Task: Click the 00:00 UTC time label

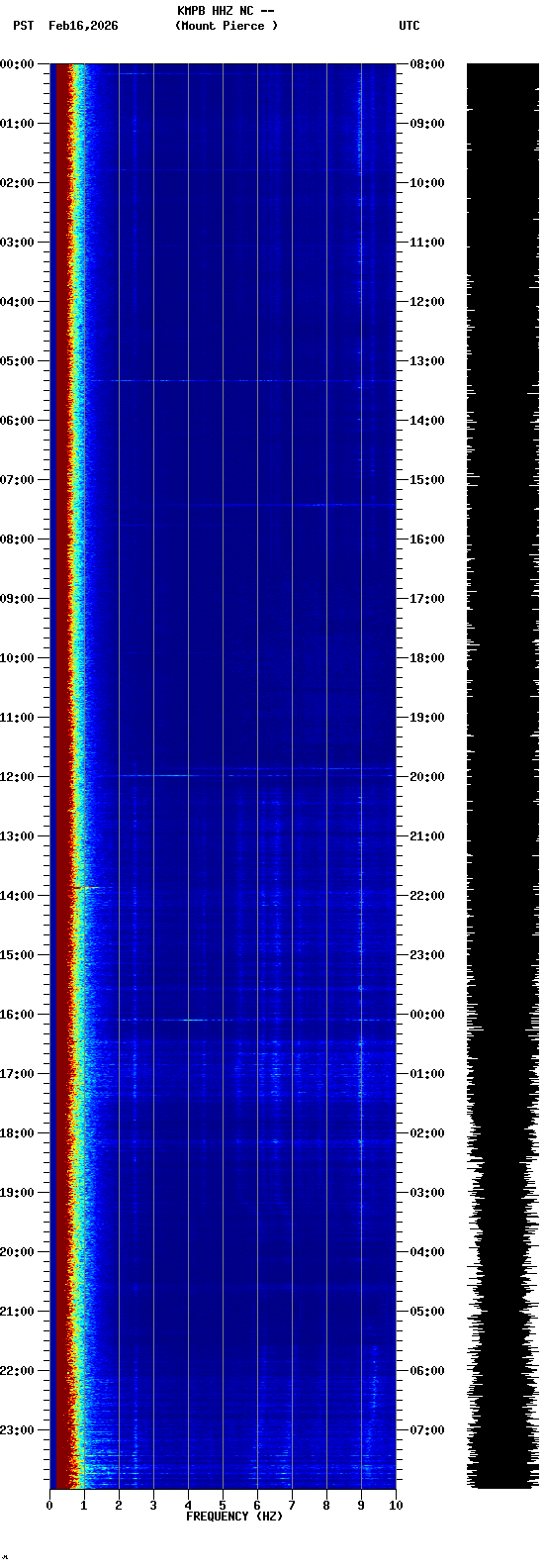Action: coord(426,1015)
